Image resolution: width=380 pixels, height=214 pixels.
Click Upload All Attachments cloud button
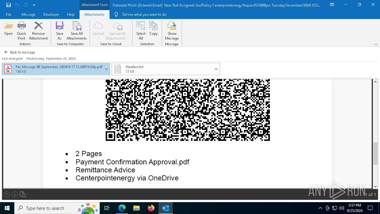(117, 31)
